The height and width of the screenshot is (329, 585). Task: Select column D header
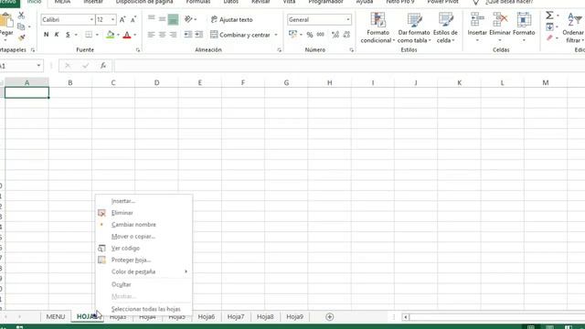click(x=156, y=82)
